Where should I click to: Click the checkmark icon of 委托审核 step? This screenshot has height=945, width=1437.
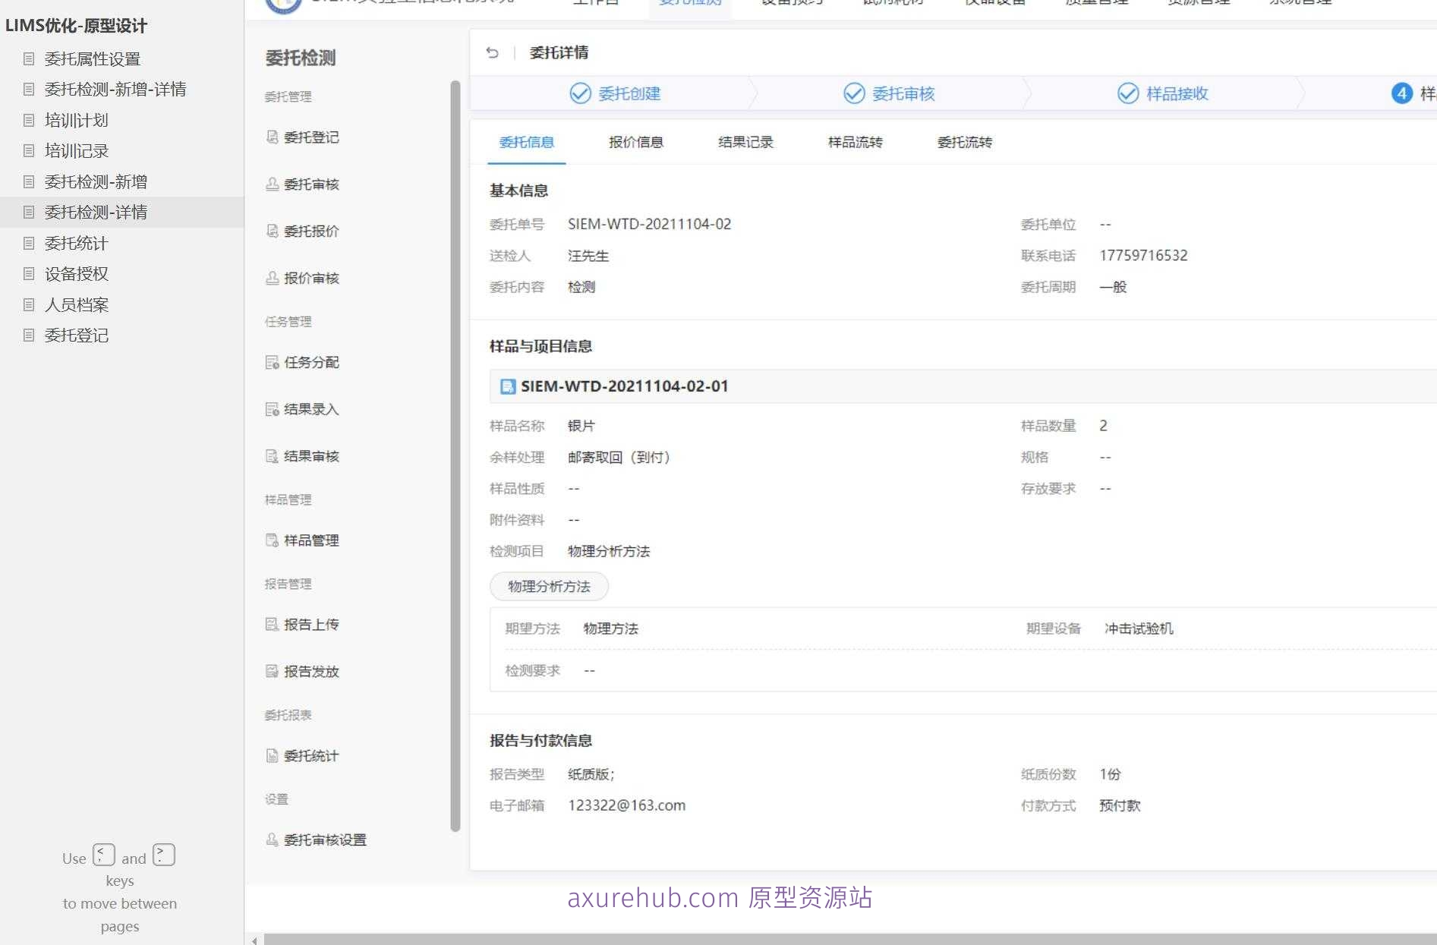(x=854, y=93)
